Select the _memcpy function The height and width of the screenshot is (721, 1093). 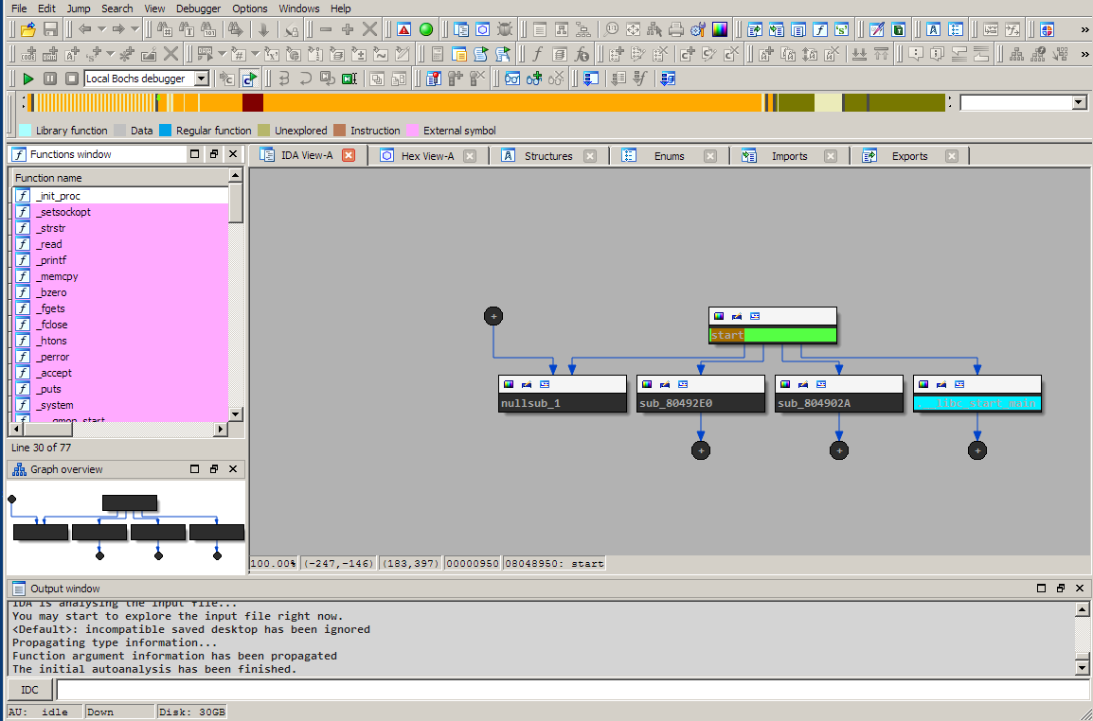pyautogui.click(x=120, y=276)
